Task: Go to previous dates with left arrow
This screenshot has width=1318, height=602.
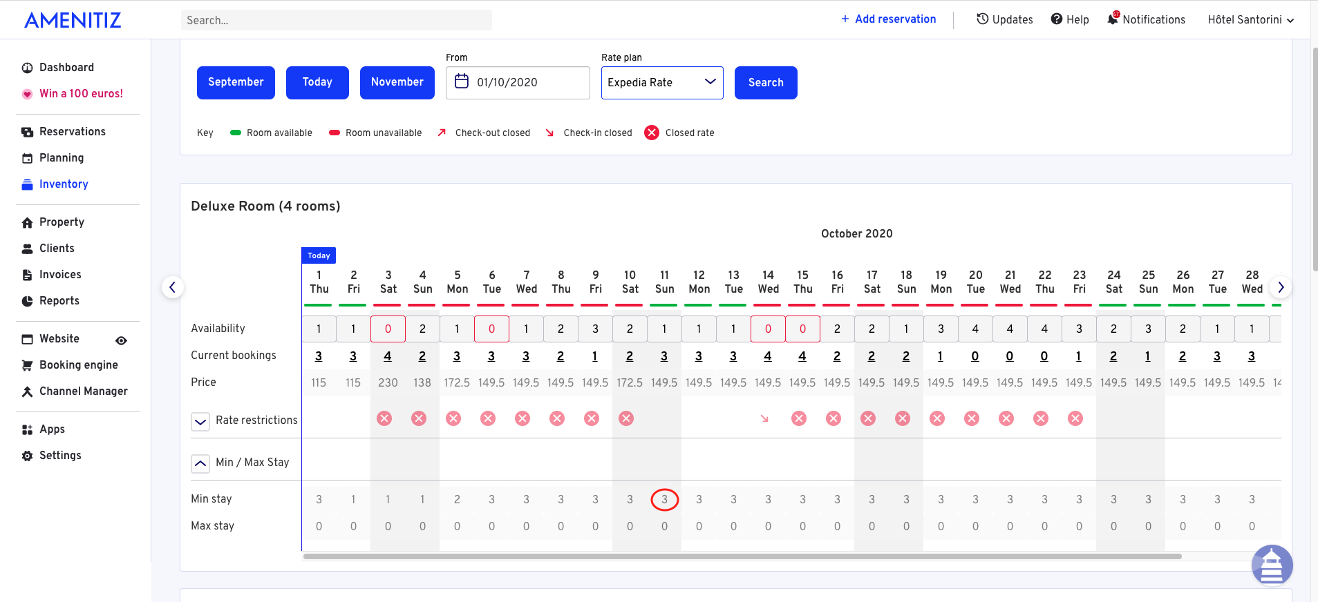Action: point(173,287)
